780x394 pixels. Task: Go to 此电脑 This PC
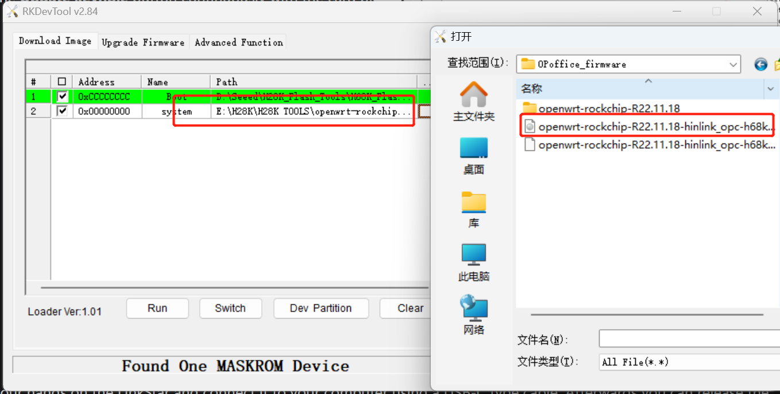click(473, 262)
